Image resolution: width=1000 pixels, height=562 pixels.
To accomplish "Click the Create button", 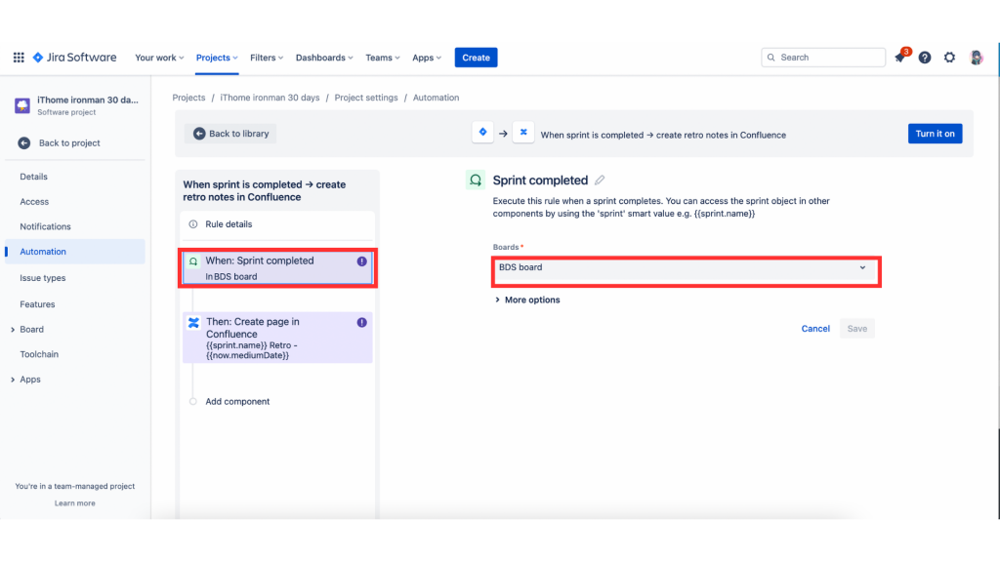I will coord(476,58).
